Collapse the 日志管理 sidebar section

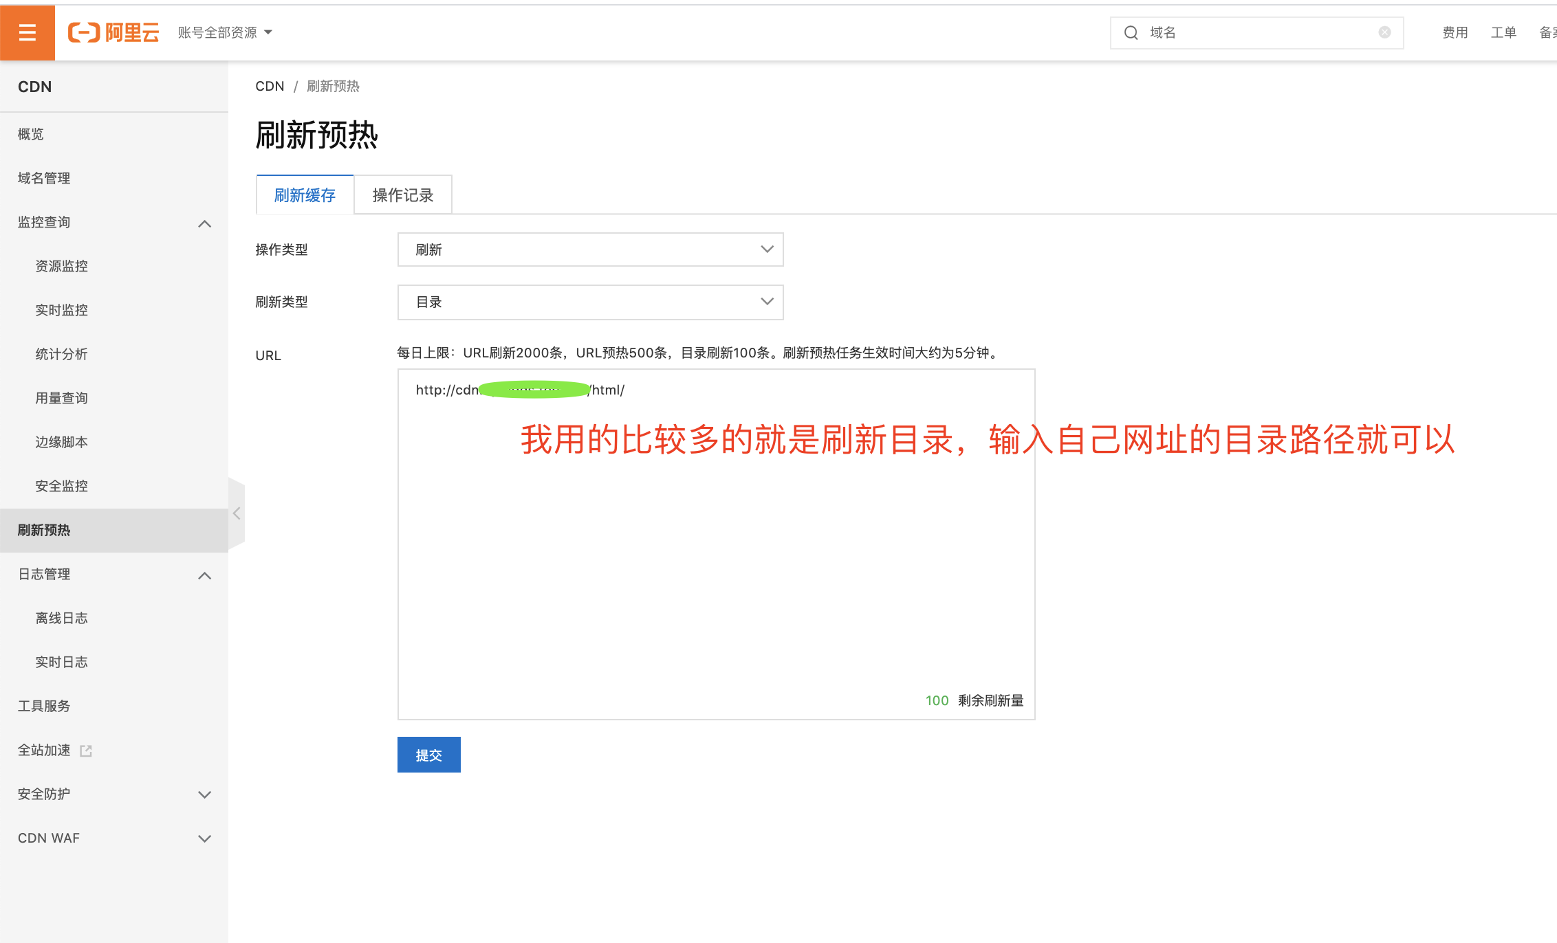click(x=204, y=575)
